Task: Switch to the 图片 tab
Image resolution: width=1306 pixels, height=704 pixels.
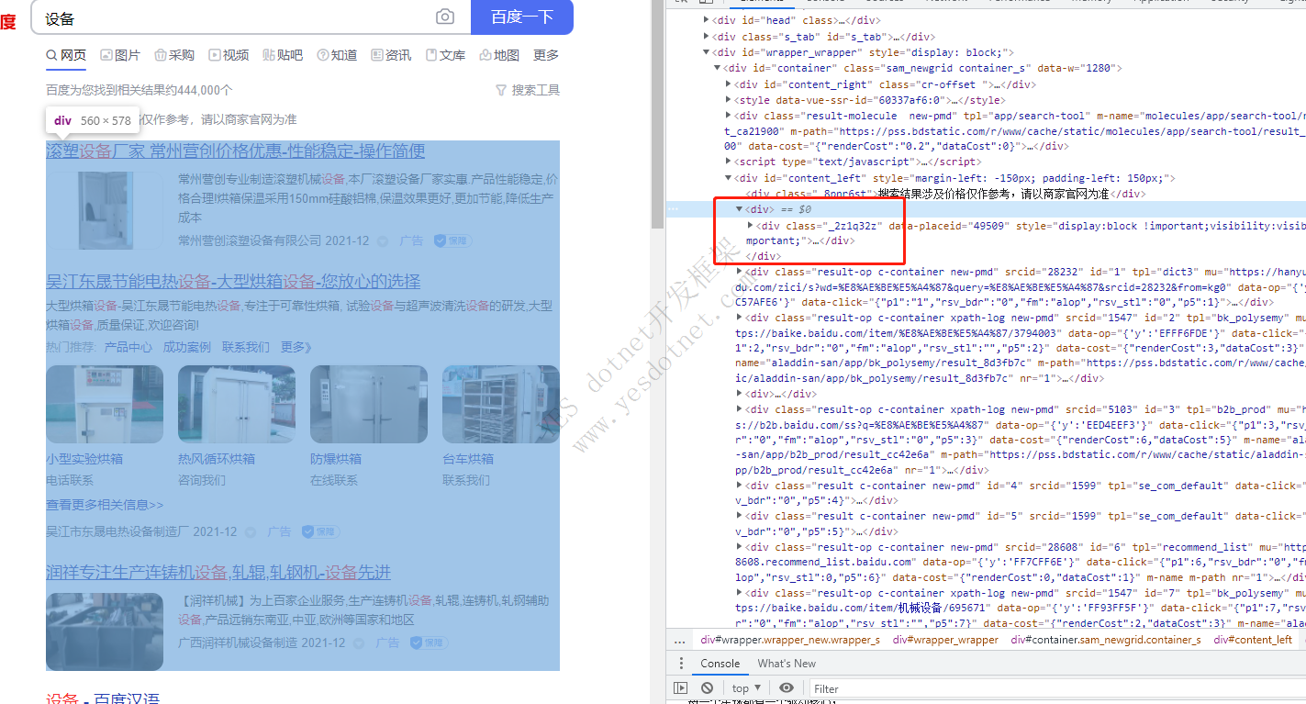Action: click(x=120, y=55)
